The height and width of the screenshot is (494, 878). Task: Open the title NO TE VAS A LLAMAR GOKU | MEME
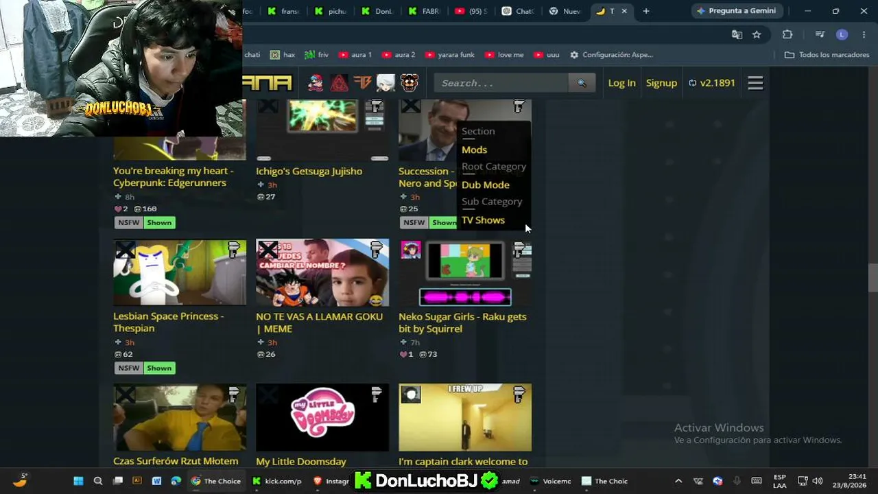[x=319, y=322]
